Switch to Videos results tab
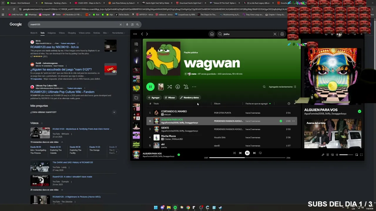The width and height of the screenshot is (376, 211). click(x=62, y=33)
